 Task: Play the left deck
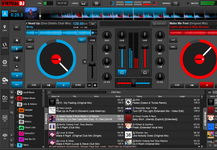[63, 85]
